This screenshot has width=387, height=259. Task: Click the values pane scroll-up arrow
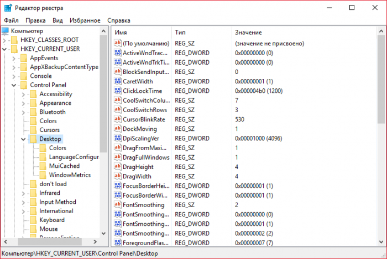pos(381,31)
